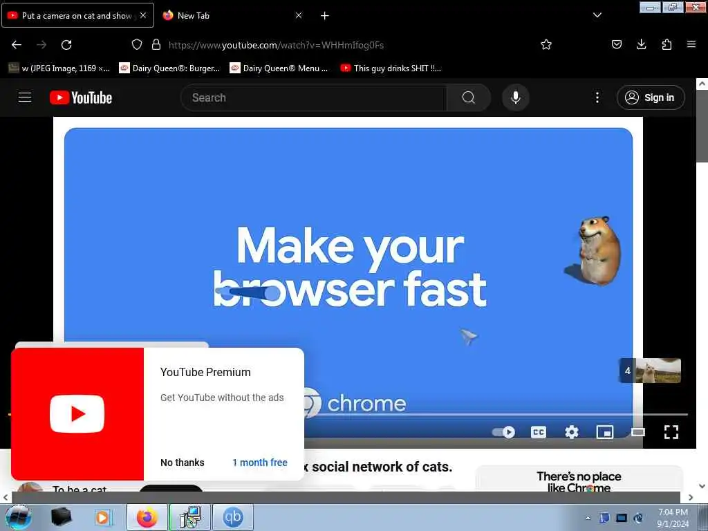708x531 pixels.
Task: Enter full screen video mode
Action: [x=671, y=432]
